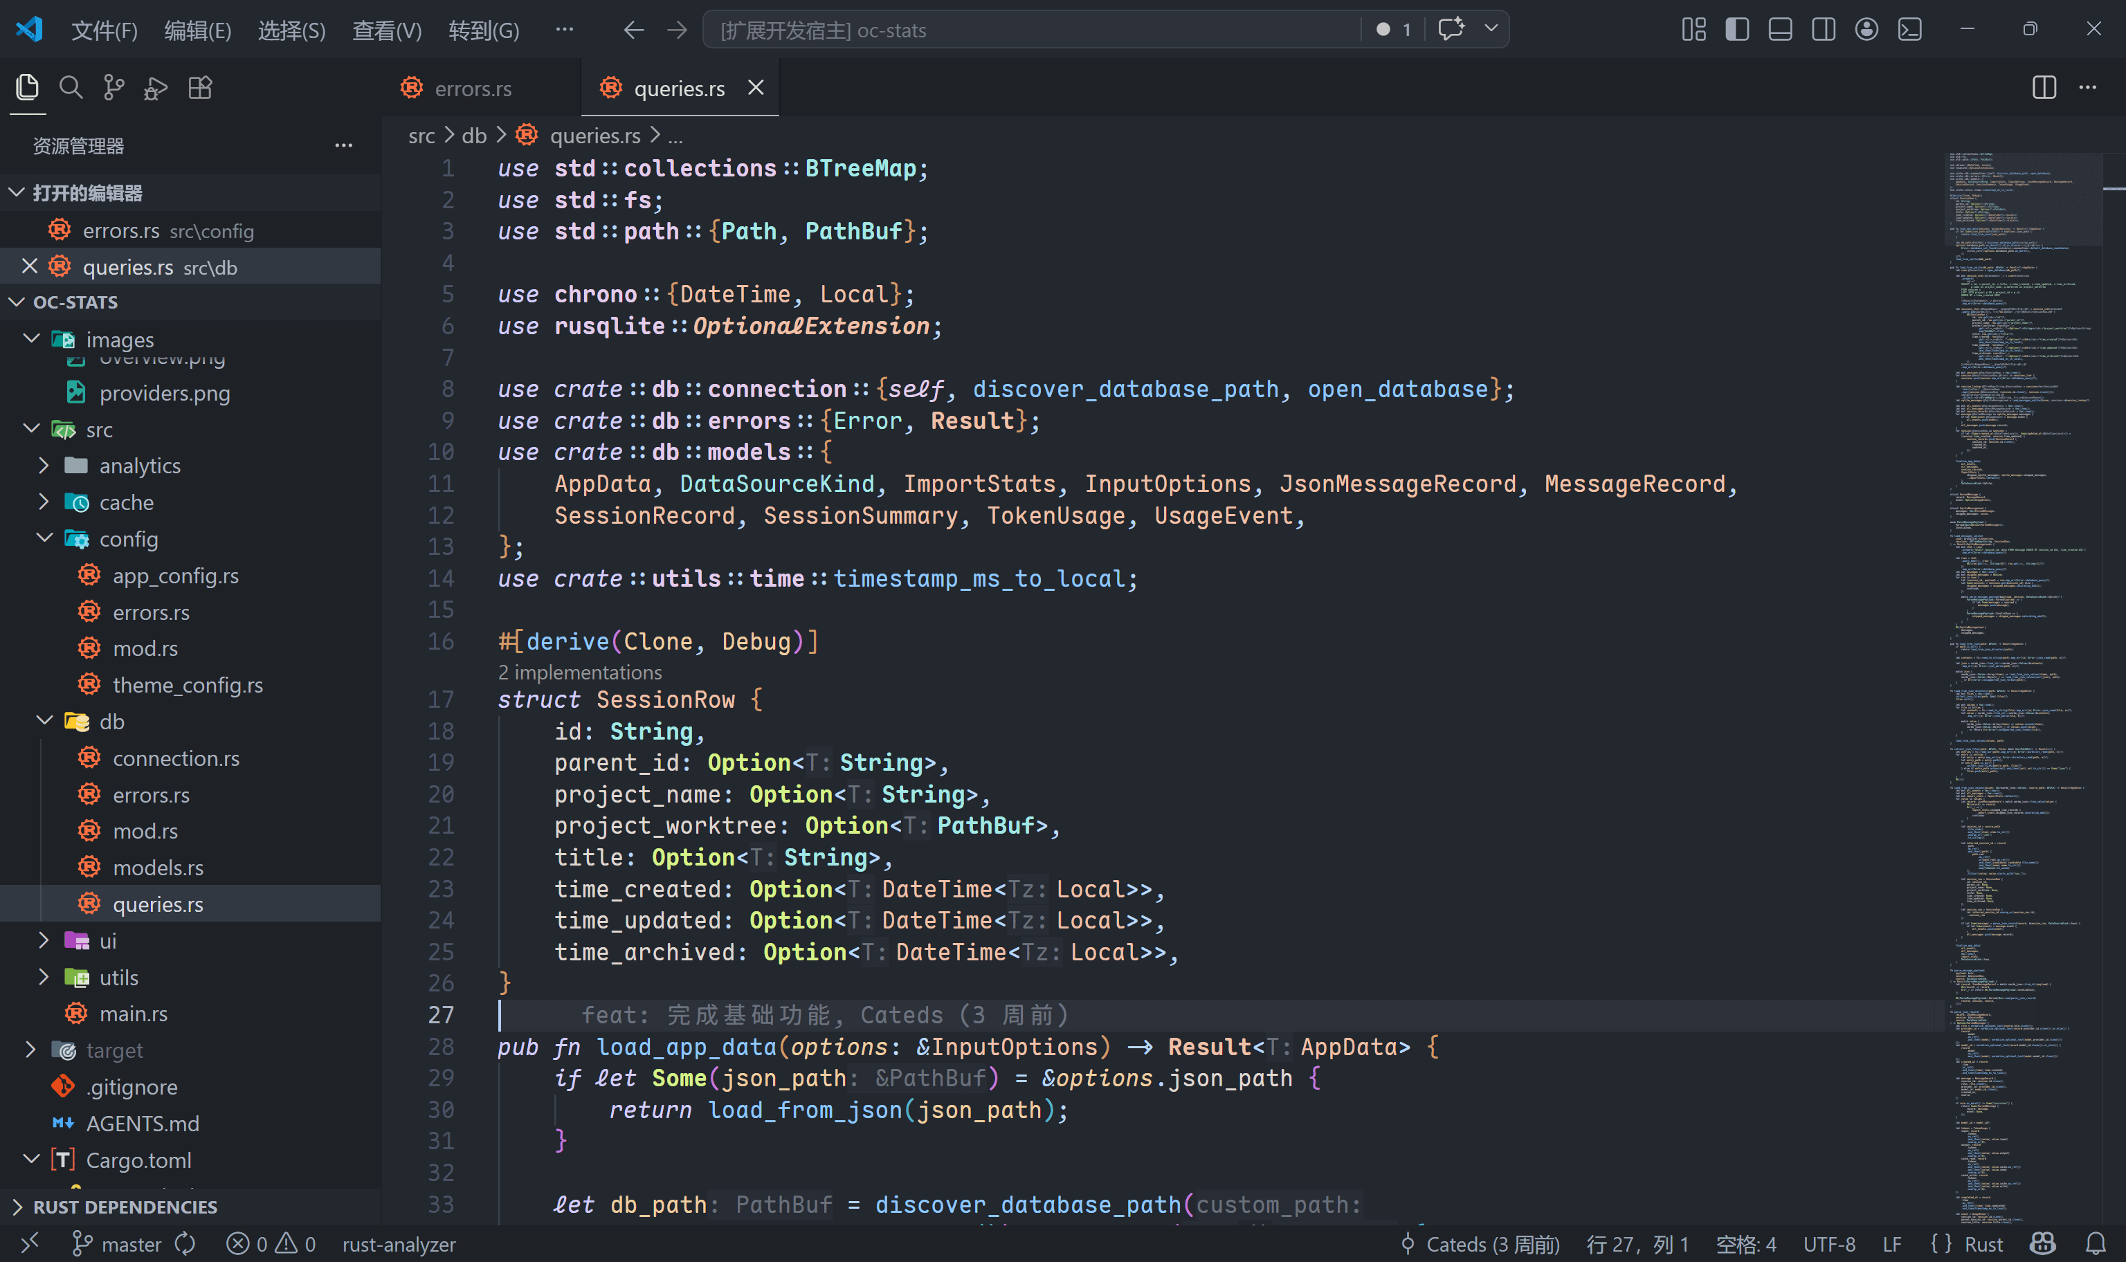Open the Accounts icon in title bar
Screen dimensions: 2126x1262
(x=1866, y=29)
